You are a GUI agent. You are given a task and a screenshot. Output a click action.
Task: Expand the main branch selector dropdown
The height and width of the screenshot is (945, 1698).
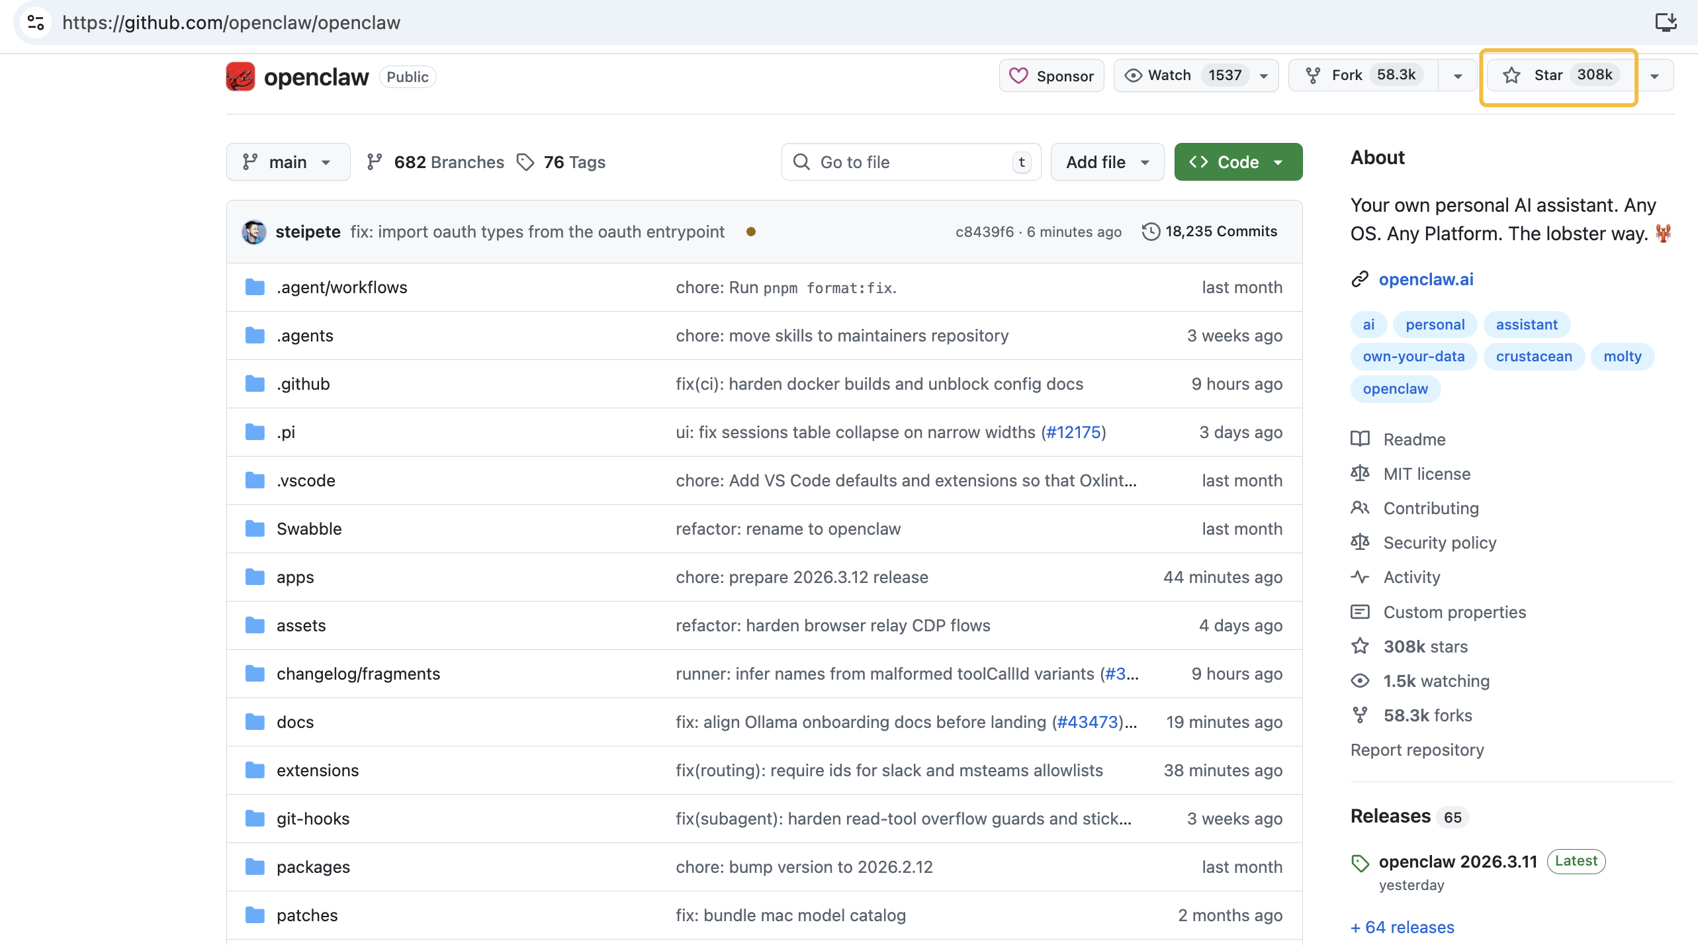click(288, 162)
